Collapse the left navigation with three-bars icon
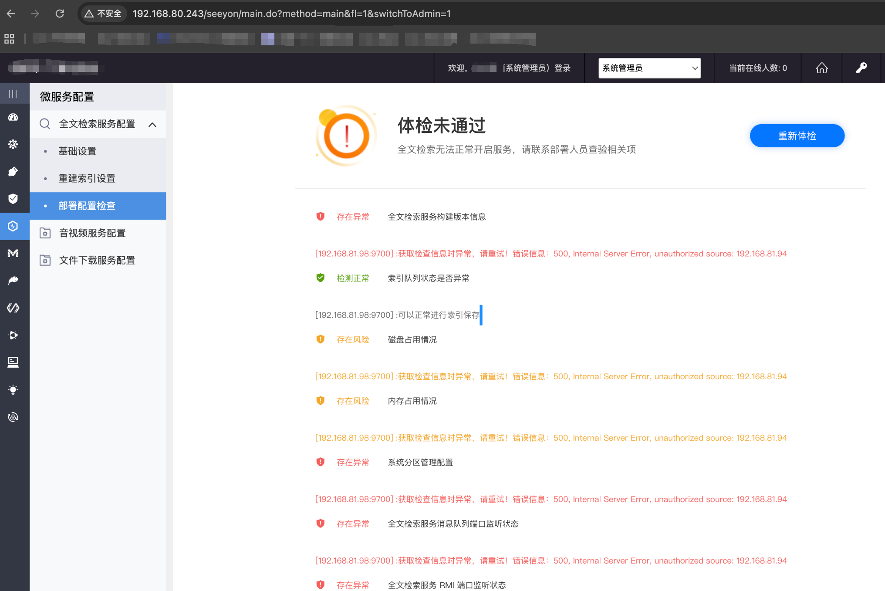Viewport: 885px width, 591px height. 13,94
